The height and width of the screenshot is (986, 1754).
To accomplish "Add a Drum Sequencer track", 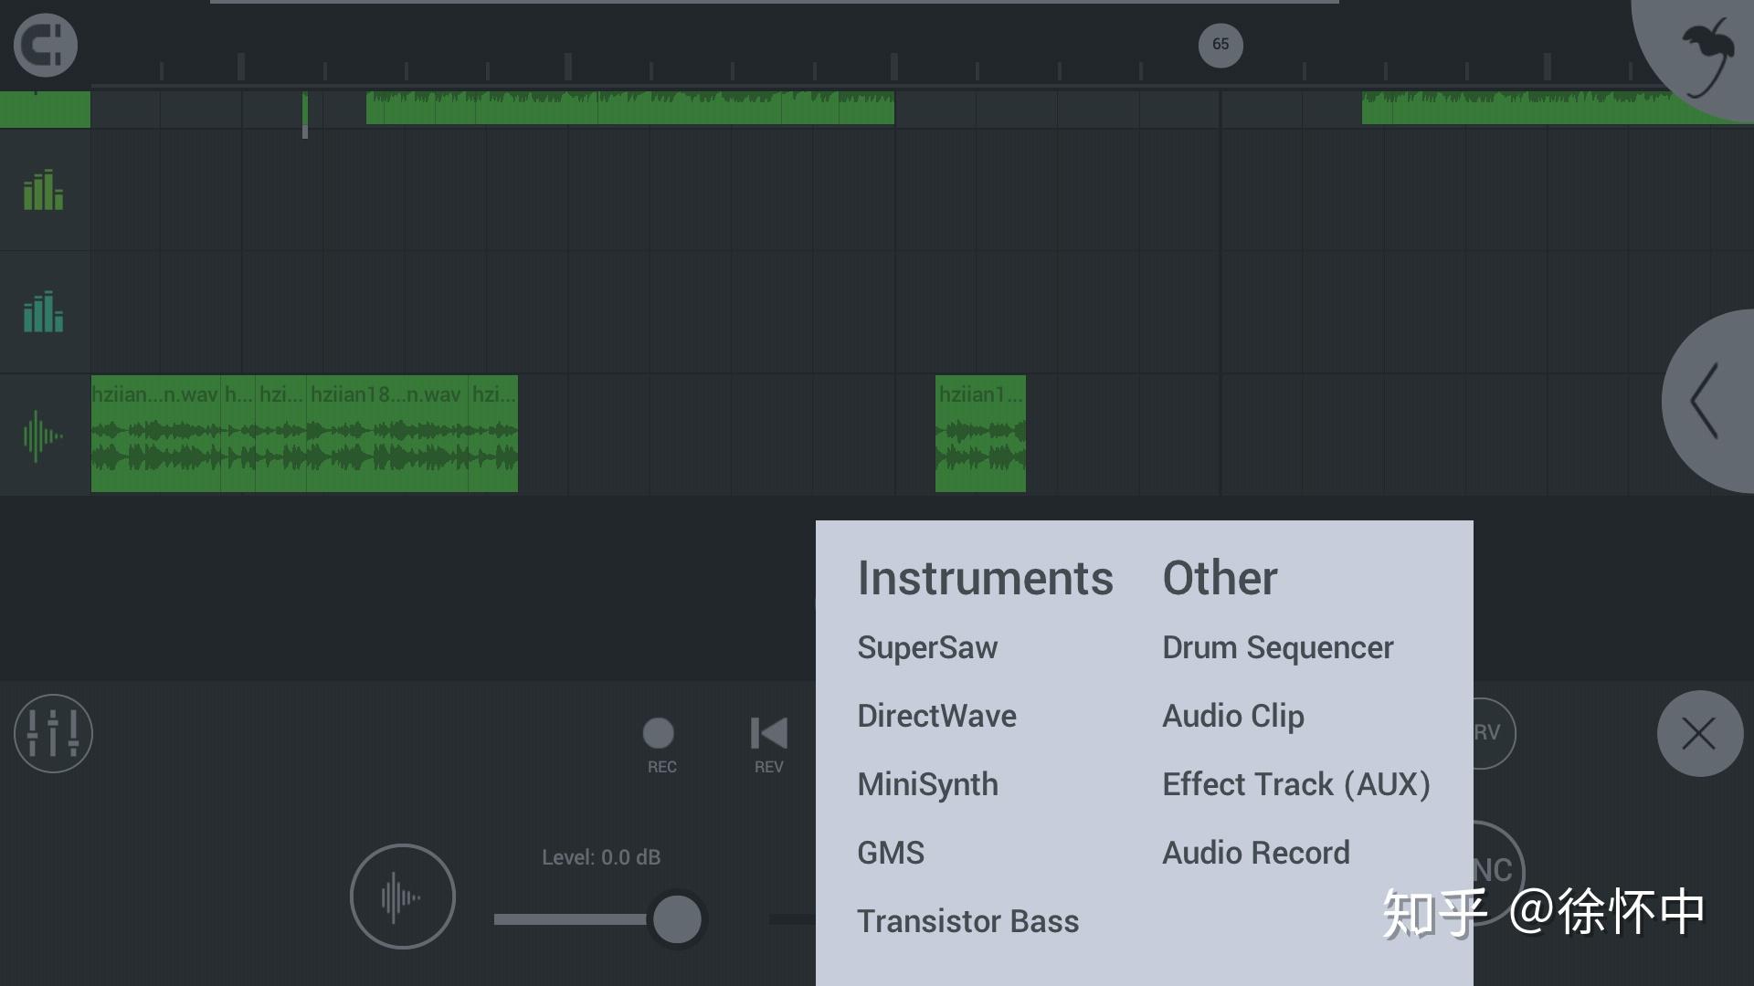I will 1277,647.
